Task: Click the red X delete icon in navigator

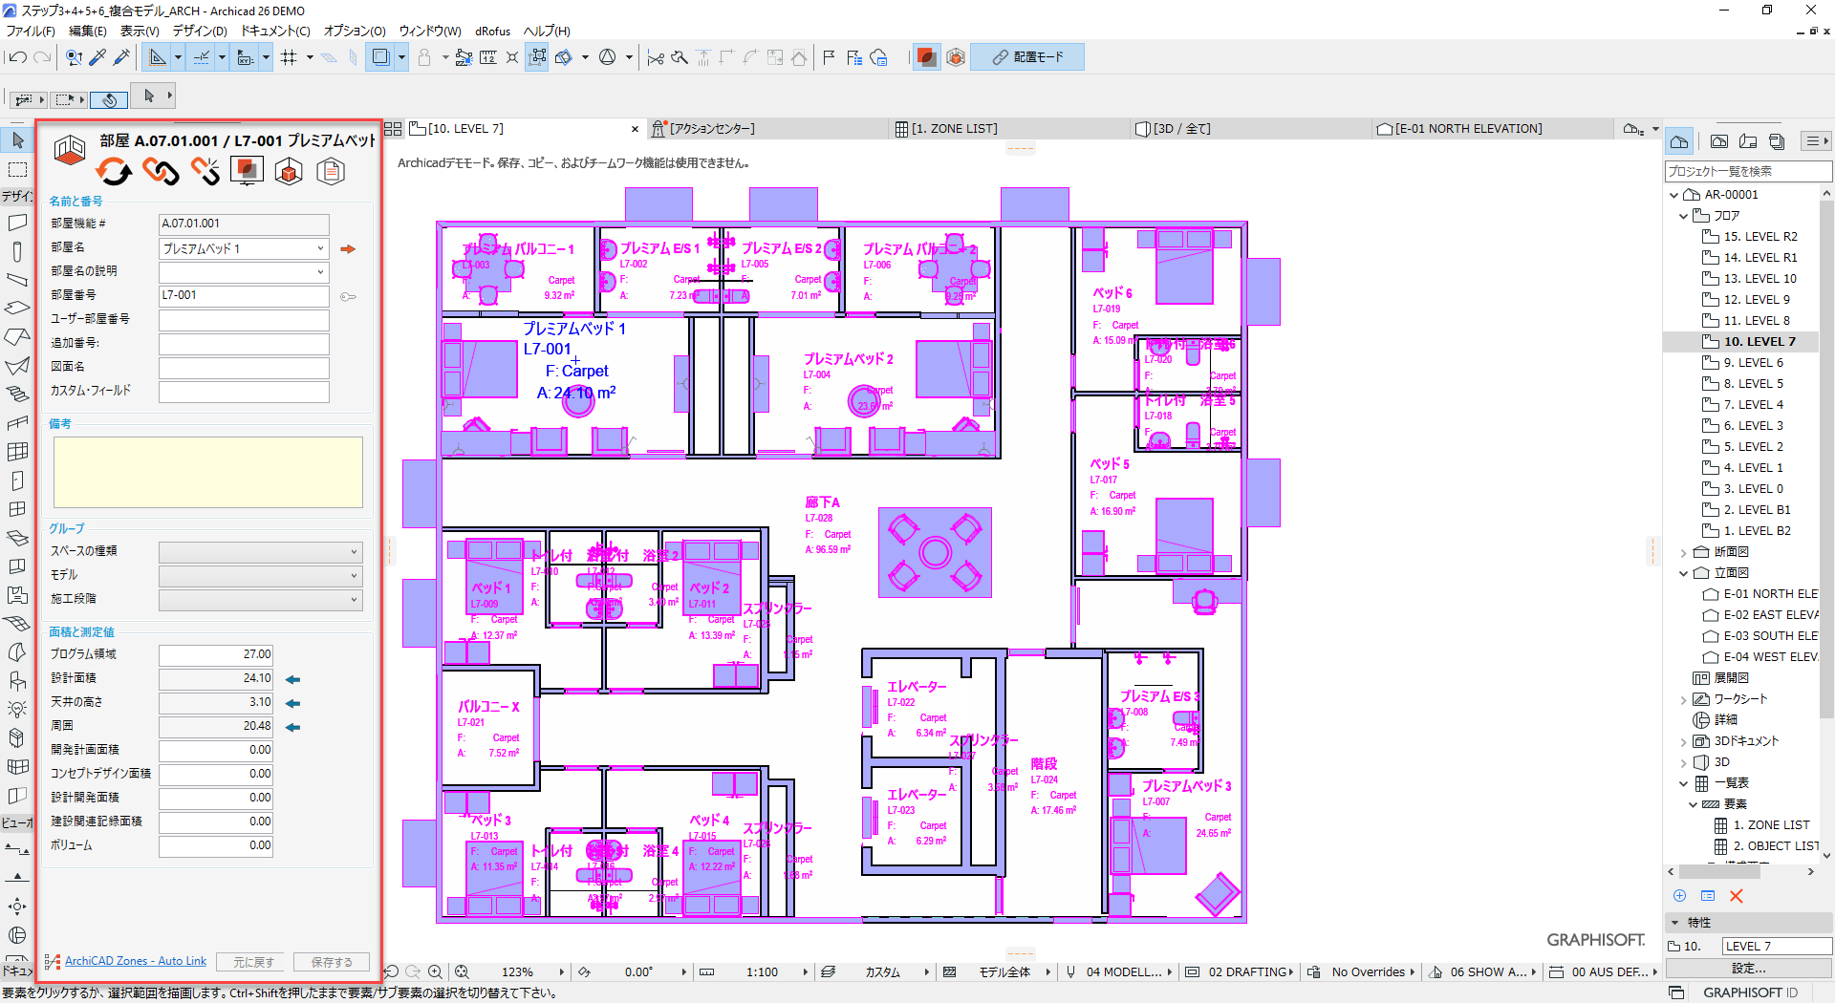Action: (x=1737, y=896)
